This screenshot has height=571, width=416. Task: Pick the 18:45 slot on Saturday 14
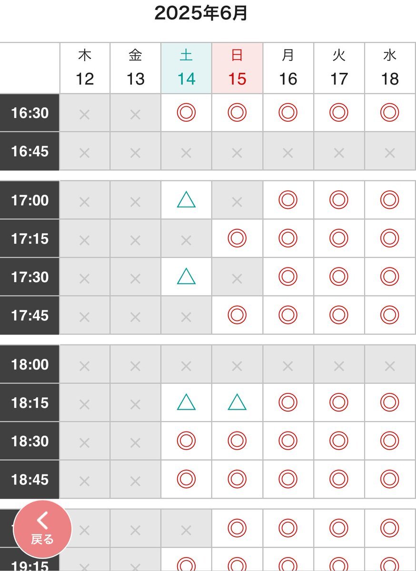point(186,479)
